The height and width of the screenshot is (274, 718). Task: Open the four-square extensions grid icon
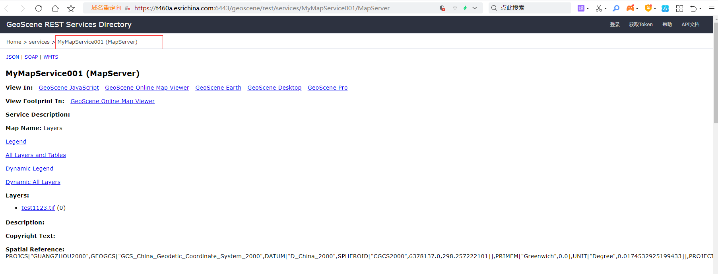pyautogui.click(x=679, y=8)
